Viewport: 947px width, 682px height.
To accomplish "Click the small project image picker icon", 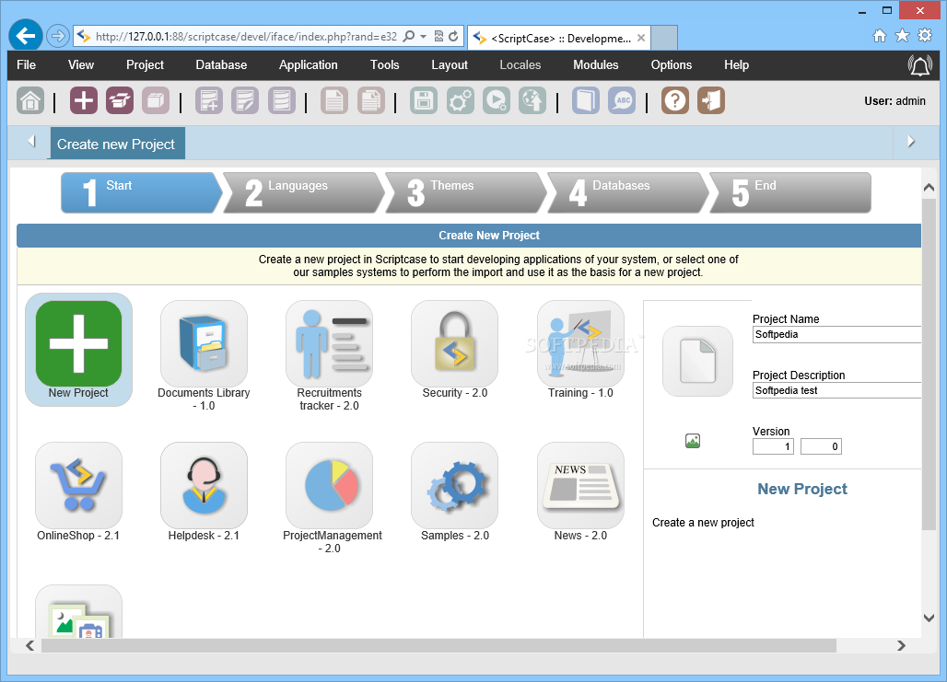I will pos(693,441).
